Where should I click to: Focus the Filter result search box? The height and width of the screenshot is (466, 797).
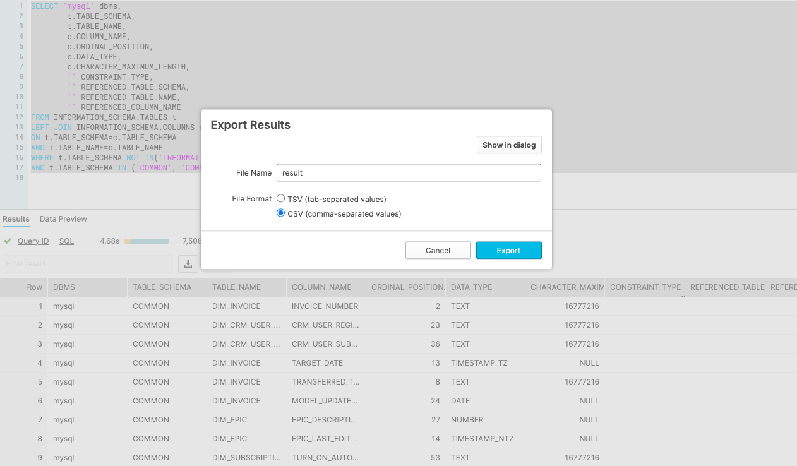[87, 264]
